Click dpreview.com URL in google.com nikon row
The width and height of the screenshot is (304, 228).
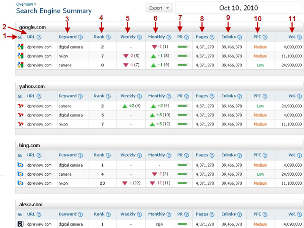[39, 56]
